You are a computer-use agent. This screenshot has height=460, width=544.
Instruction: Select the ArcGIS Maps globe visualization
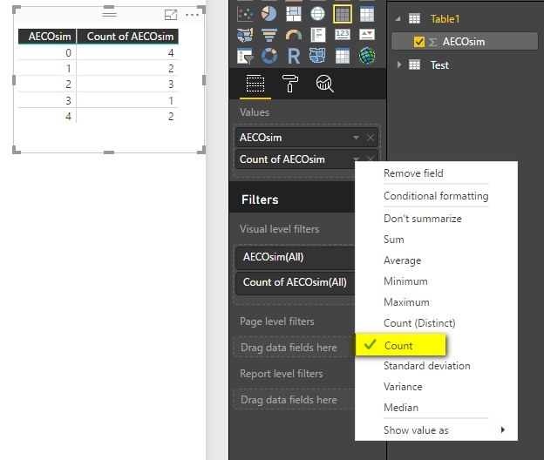click(x=367, y=56)
